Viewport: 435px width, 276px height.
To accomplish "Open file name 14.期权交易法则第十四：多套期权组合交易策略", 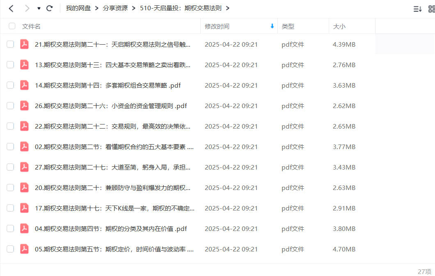I will [x=108, y=86].
